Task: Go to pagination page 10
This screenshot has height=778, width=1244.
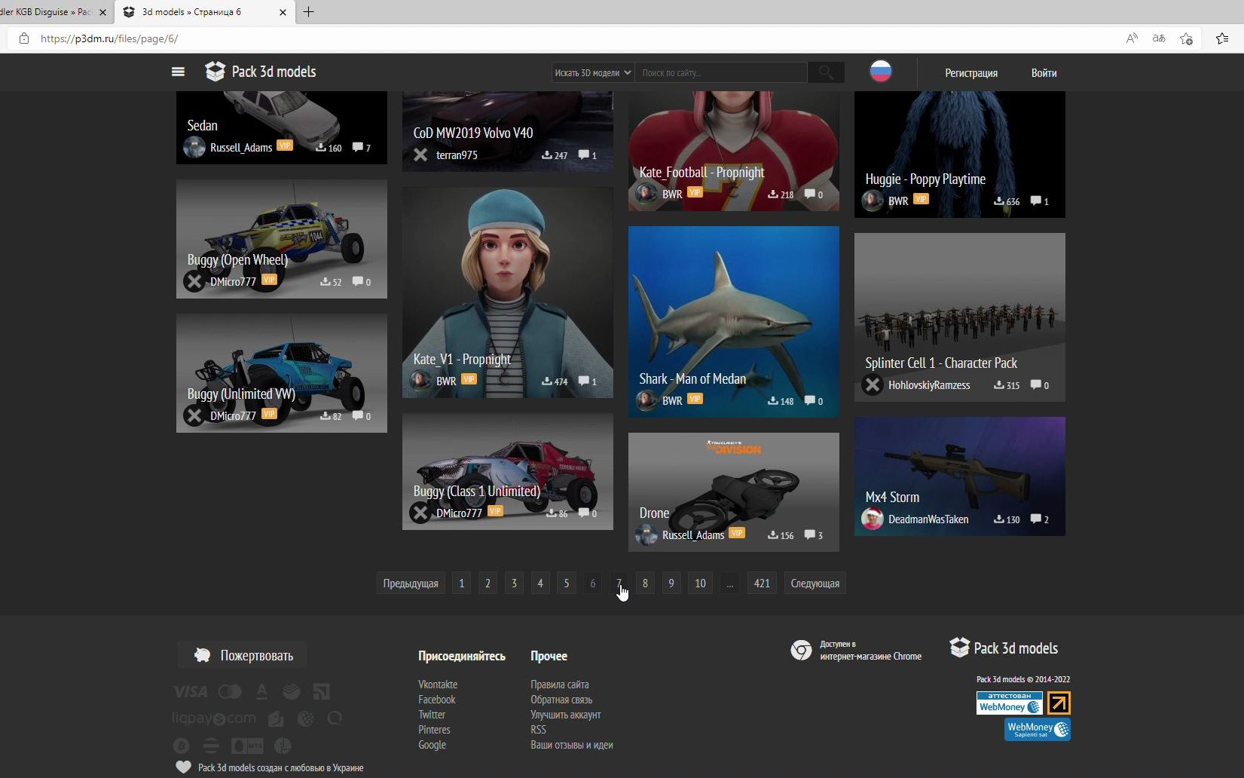Action: (700, 583)
